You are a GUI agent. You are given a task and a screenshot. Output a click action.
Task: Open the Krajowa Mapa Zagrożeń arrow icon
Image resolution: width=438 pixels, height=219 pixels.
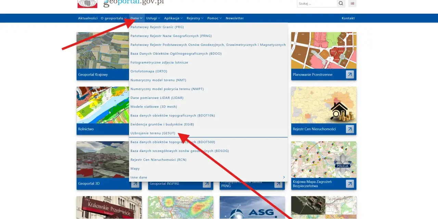350,184
